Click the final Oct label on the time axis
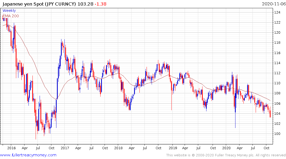This screenshot has height=159, width=286. point(267,148)
